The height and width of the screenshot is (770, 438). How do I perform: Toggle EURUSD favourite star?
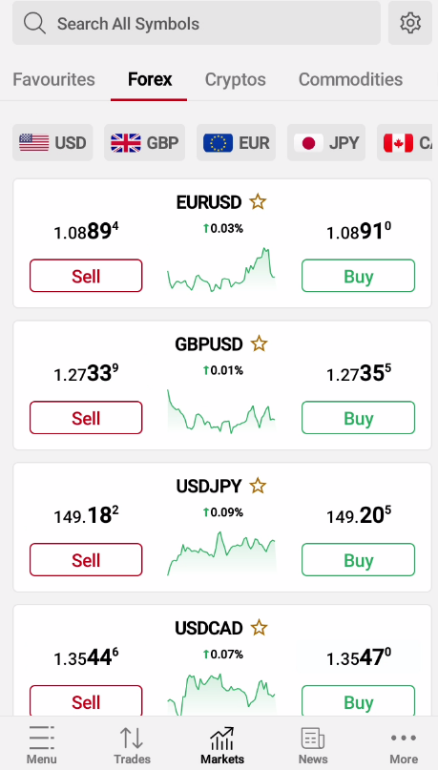[258, 202]
